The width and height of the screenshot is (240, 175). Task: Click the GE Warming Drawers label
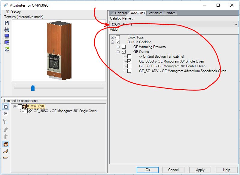[x=149, y=47]
